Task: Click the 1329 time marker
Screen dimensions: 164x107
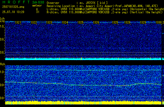Action: point(143,22)
